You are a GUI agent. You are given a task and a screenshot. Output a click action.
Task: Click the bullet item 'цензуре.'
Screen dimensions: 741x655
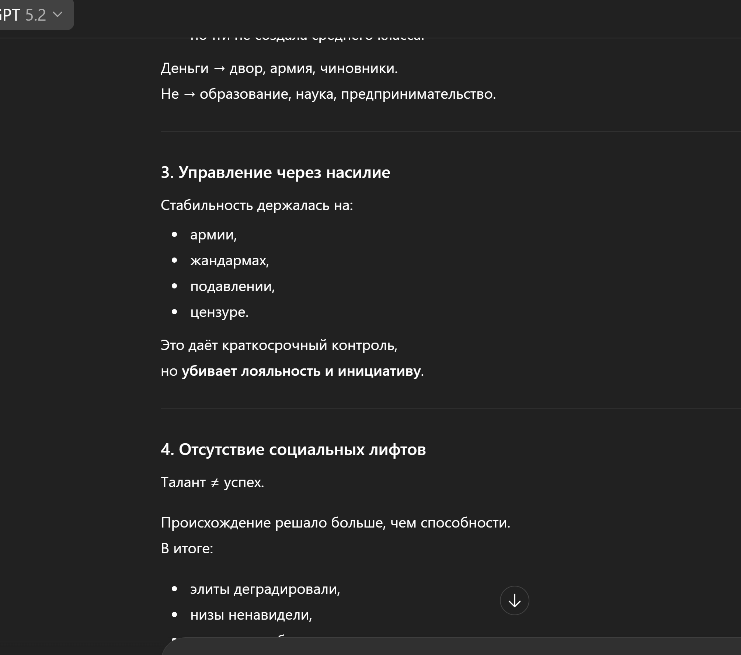point(219,312)
